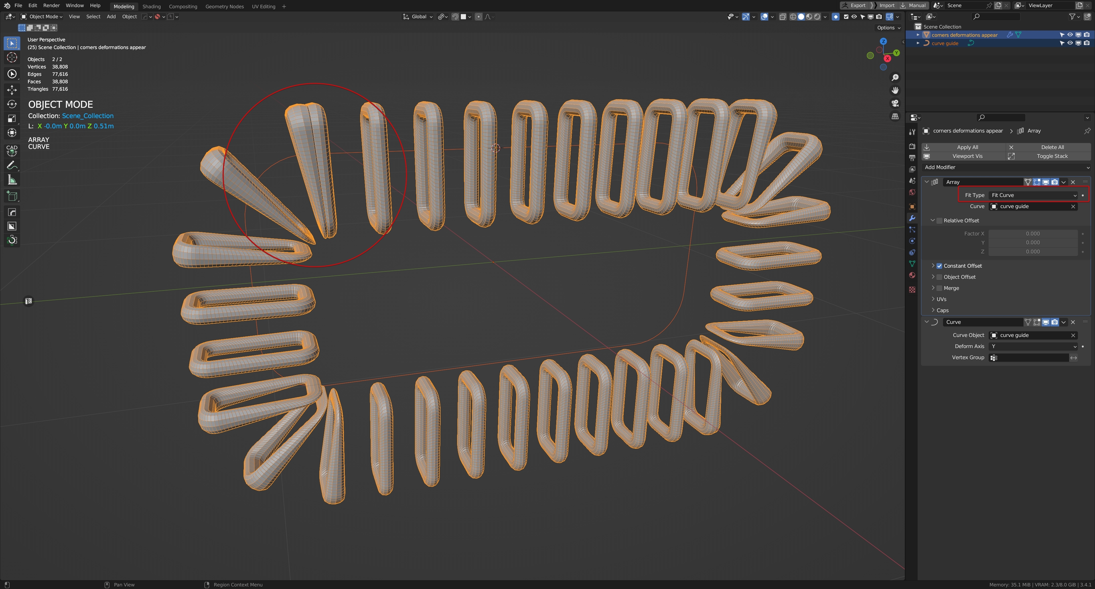The image size is (1095, 589).
Task: Click the Apply All button
Action: 963,147
